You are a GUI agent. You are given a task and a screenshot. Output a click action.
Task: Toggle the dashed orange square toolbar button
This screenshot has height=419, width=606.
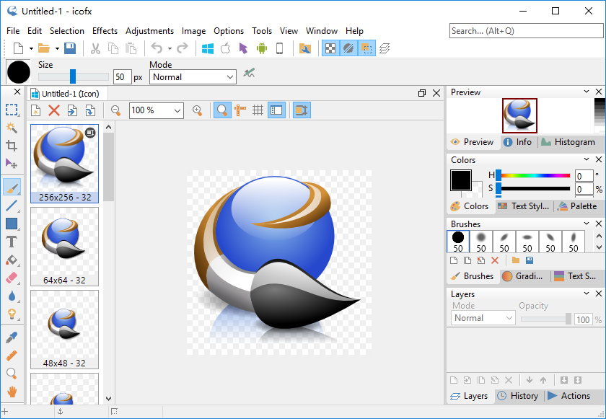pyautogui.click(x=366, y=48)
